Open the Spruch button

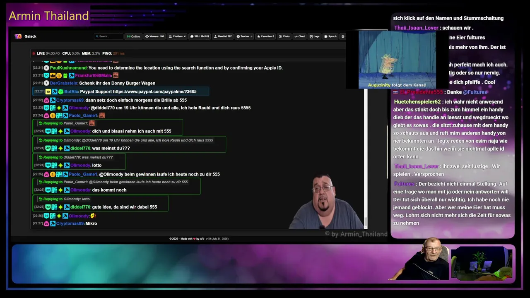coord(330,36)
